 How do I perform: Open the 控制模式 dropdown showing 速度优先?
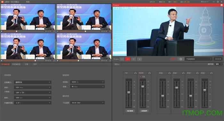coord(33,82)
